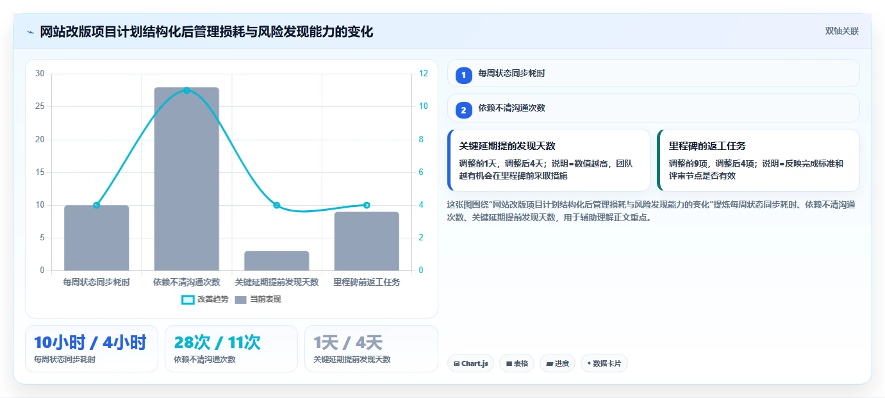The width and height of the screenshot is (885, 398).
Task: Click the 进度 tag chip
Action: (558, 363)
